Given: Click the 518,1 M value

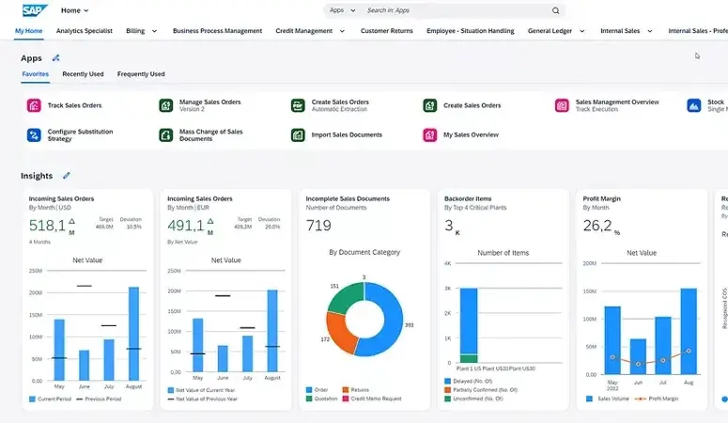Looking at the screenshot, I should pyautogui.click(x=52, y=226).
